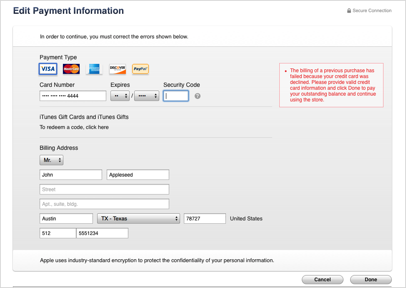Click the security code help question mark

tap(198, 96)
